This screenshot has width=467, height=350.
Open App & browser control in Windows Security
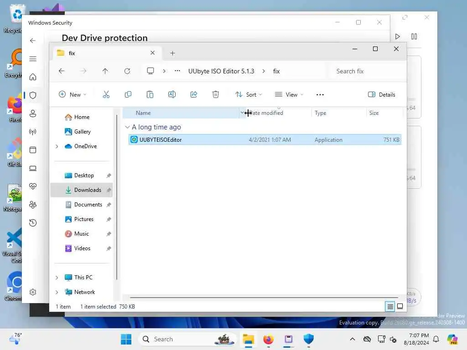[x=33, y=149]
